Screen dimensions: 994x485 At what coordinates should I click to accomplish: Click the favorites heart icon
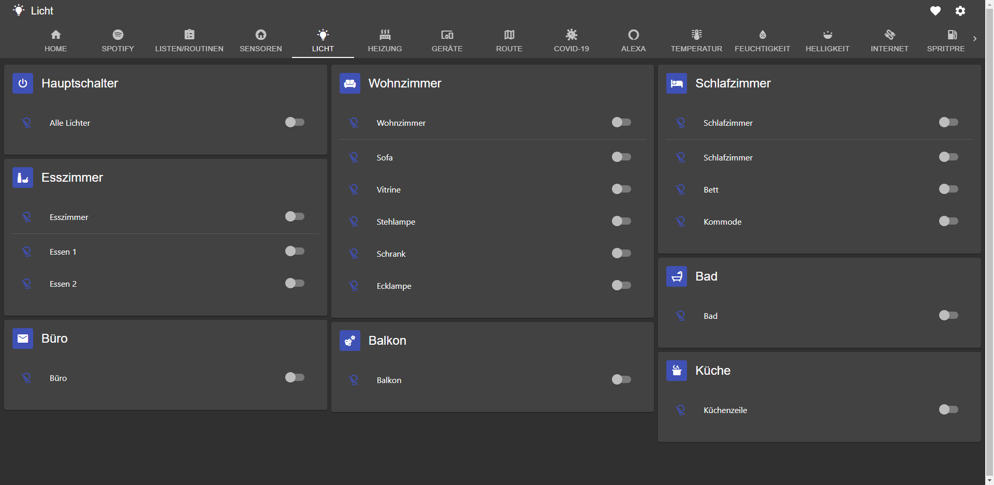pyautogui.click(x=935, y=11)
